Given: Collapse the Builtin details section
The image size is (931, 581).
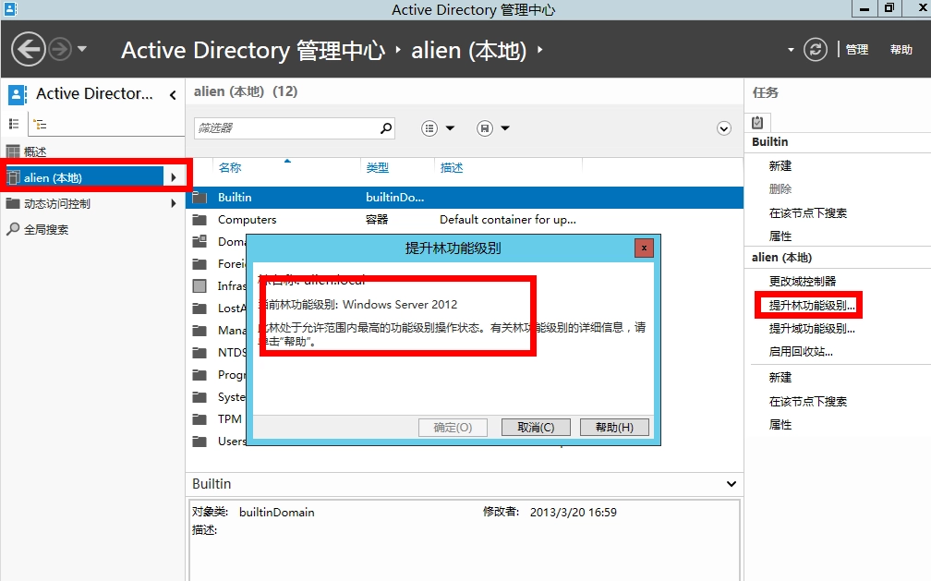Looking at the screenshot, I should coord(731,484).
